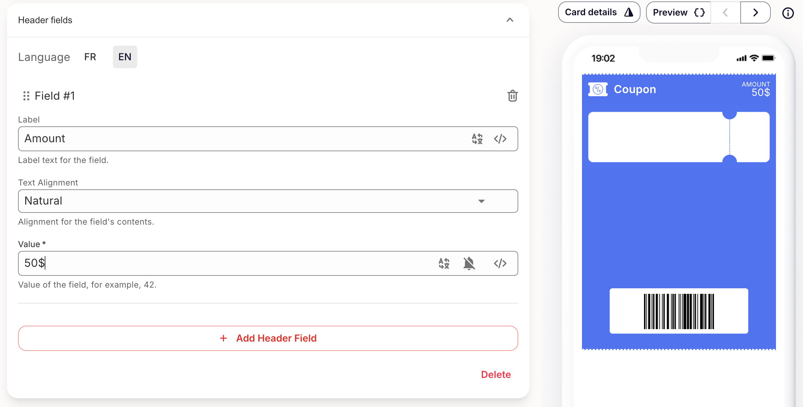Screen dimensions: 803x407
Task: Enable notifications via the bell icon in Value field
Action: click(469, 263)
